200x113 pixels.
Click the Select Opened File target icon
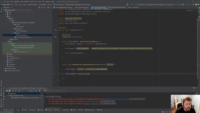[39, 8]
